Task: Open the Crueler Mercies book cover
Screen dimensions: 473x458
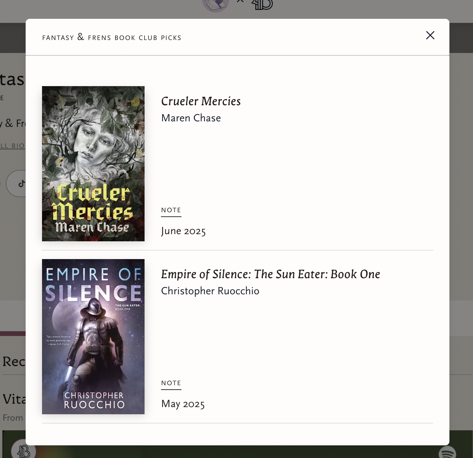Action: pyautogui.click(x=93, y=164)
